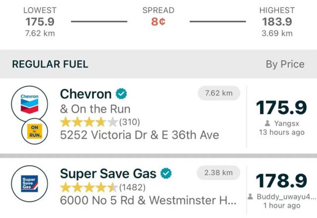The image size is (317, 218).
Task: Tap the verified checkmark next to Chevron
Action: pyautogui.click(x=121, y=93)
